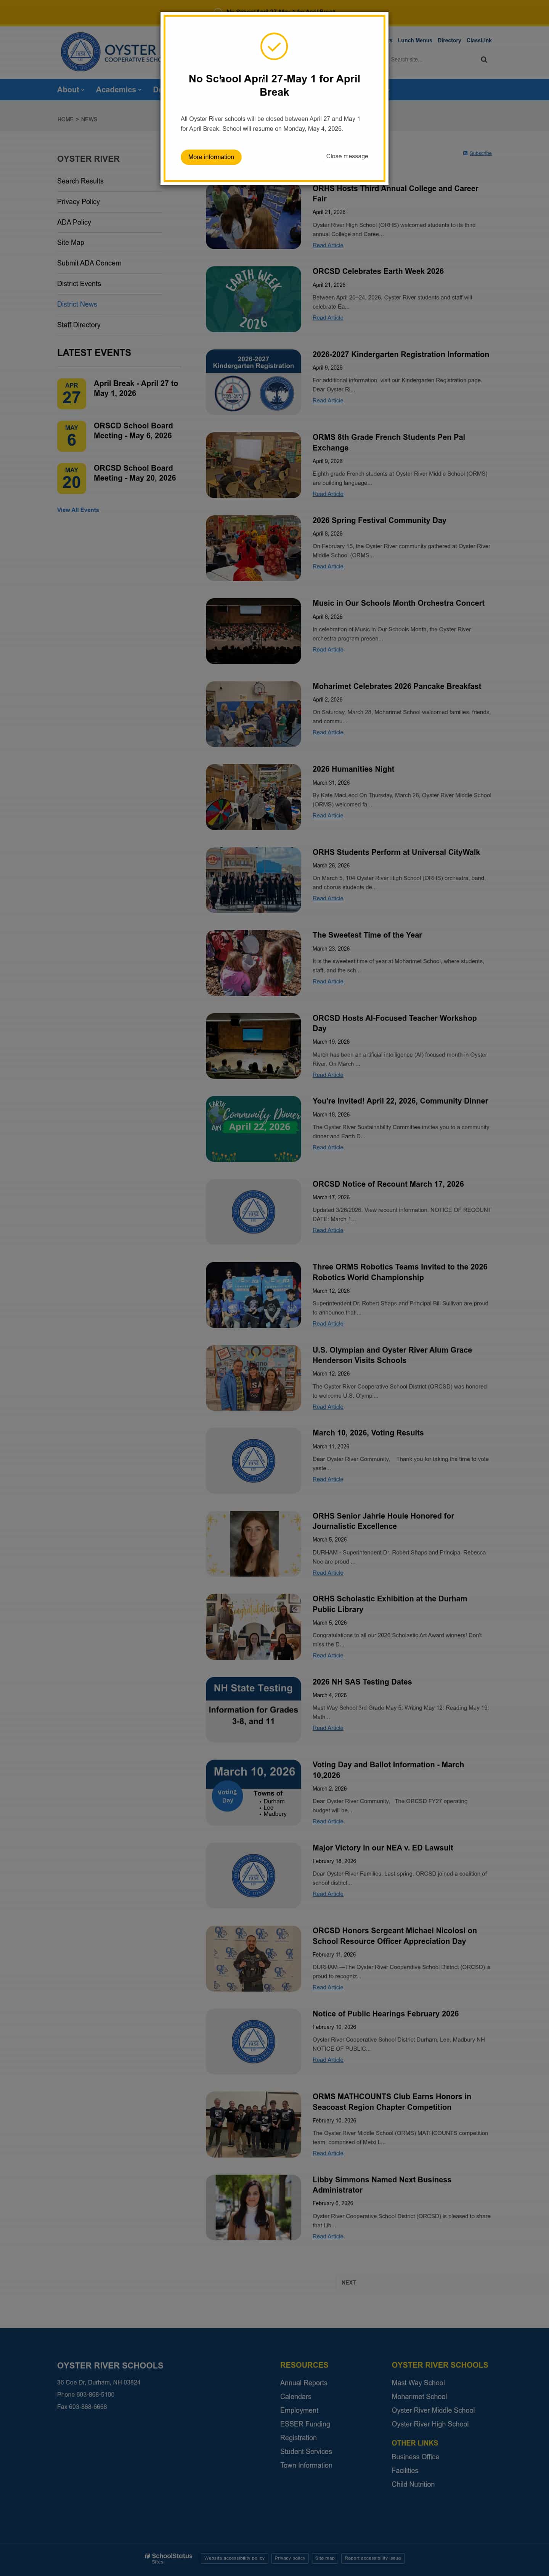Open ESSER Funding in footer resources

[305, 2424]
